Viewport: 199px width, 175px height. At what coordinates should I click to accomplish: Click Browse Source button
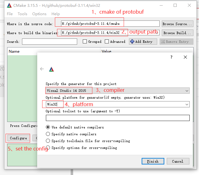177,24
